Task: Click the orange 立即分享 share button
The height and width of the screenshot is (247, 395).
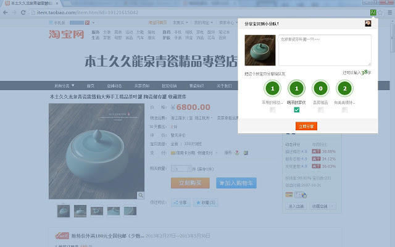Action: (306, 126)
